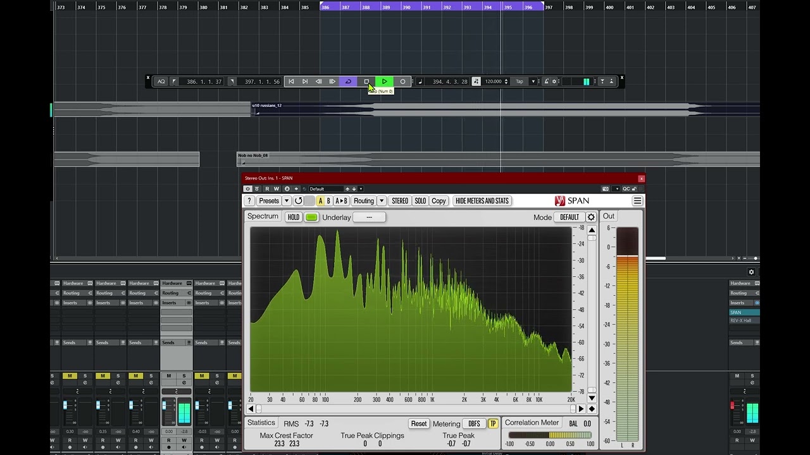The image size is (810, 455).
Task: Select the SPAN insert slot in mixer
Action: pos(744,312)
